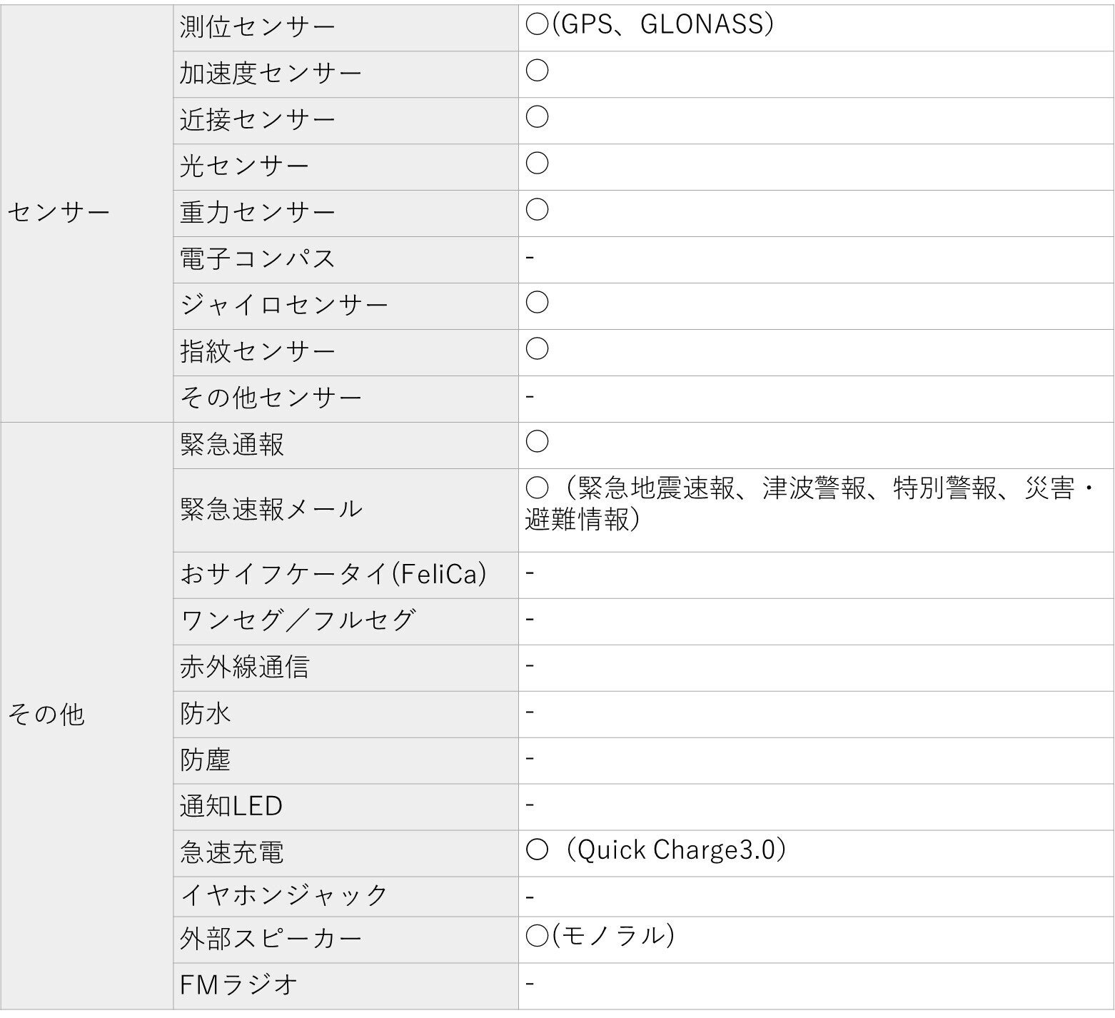Click the 緊急速報メール label

271,510
